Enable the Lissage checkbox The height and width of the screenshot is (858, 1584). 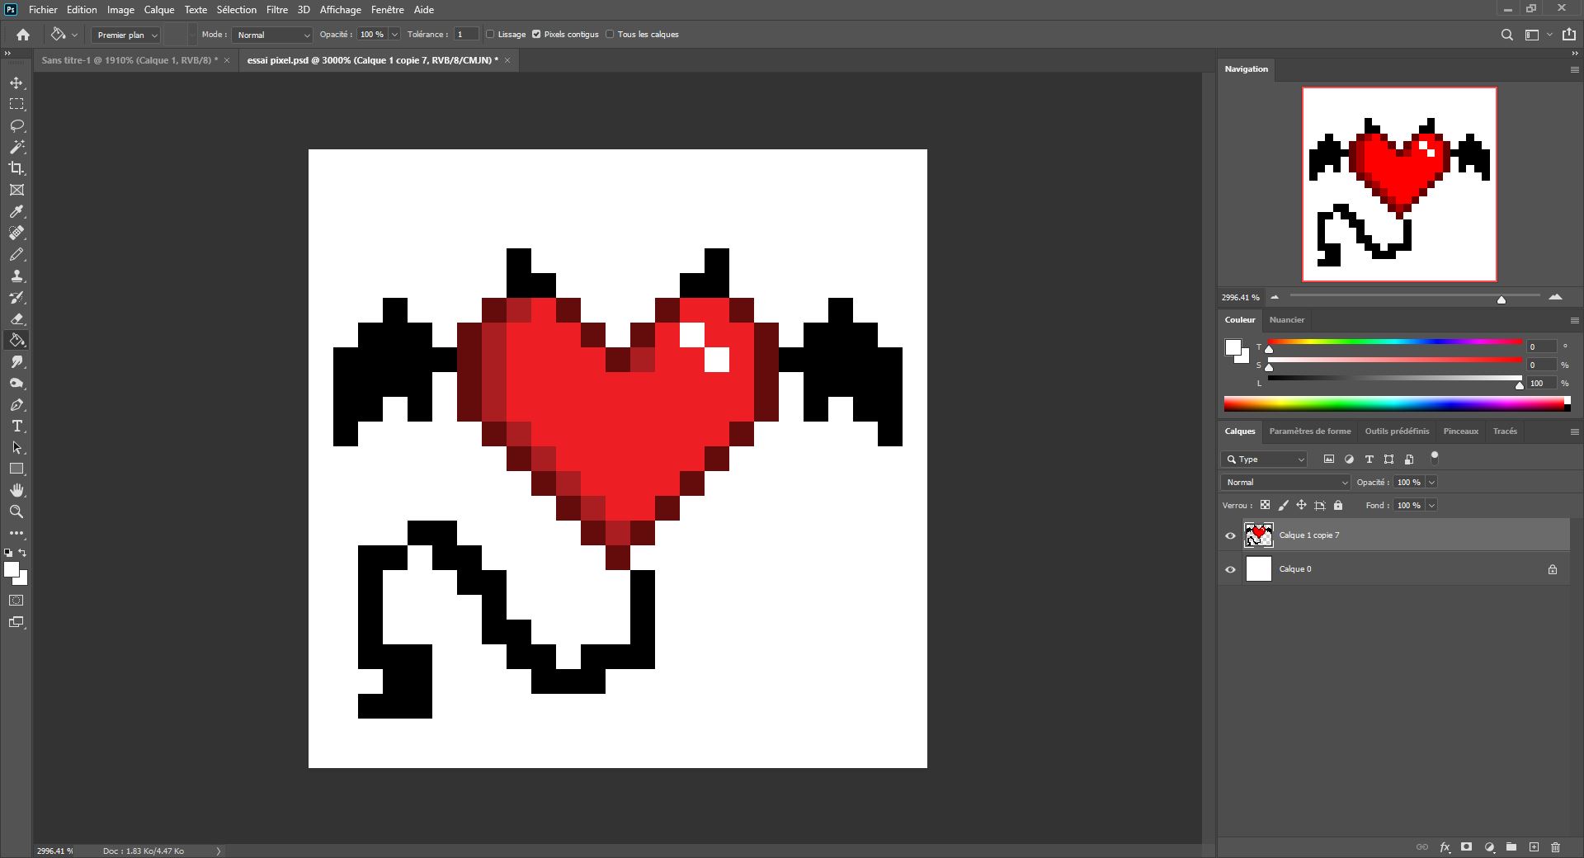click(x=491, y=35)
